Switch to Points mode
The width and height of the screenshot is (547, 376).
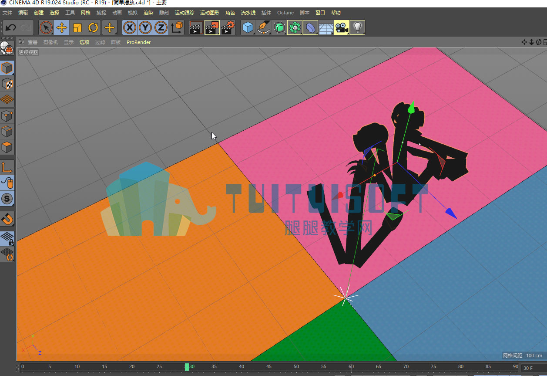(x=7, y=115)
